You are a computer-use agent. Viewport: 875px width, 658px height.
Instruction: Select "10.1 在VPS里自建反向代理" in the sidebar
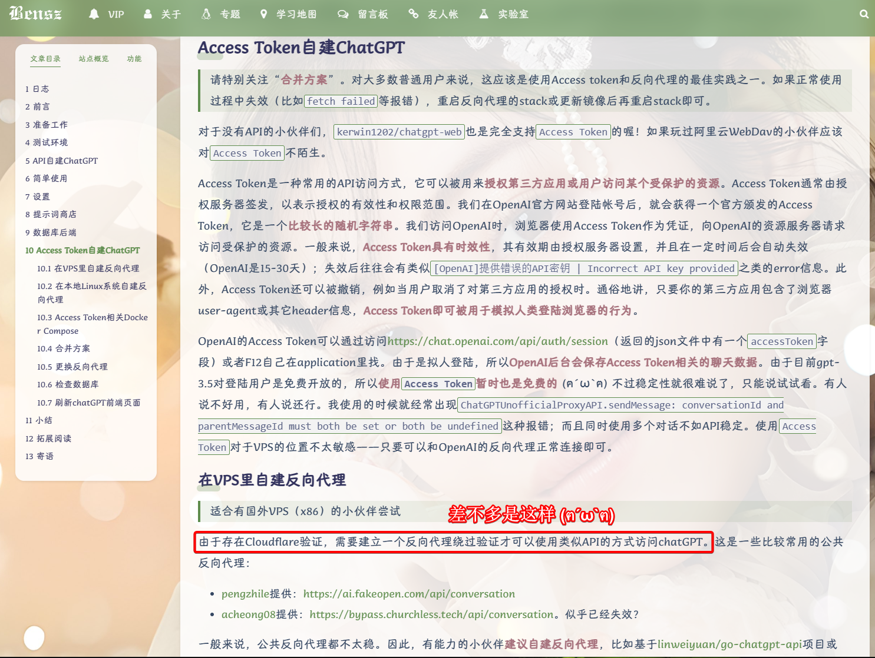87,268
